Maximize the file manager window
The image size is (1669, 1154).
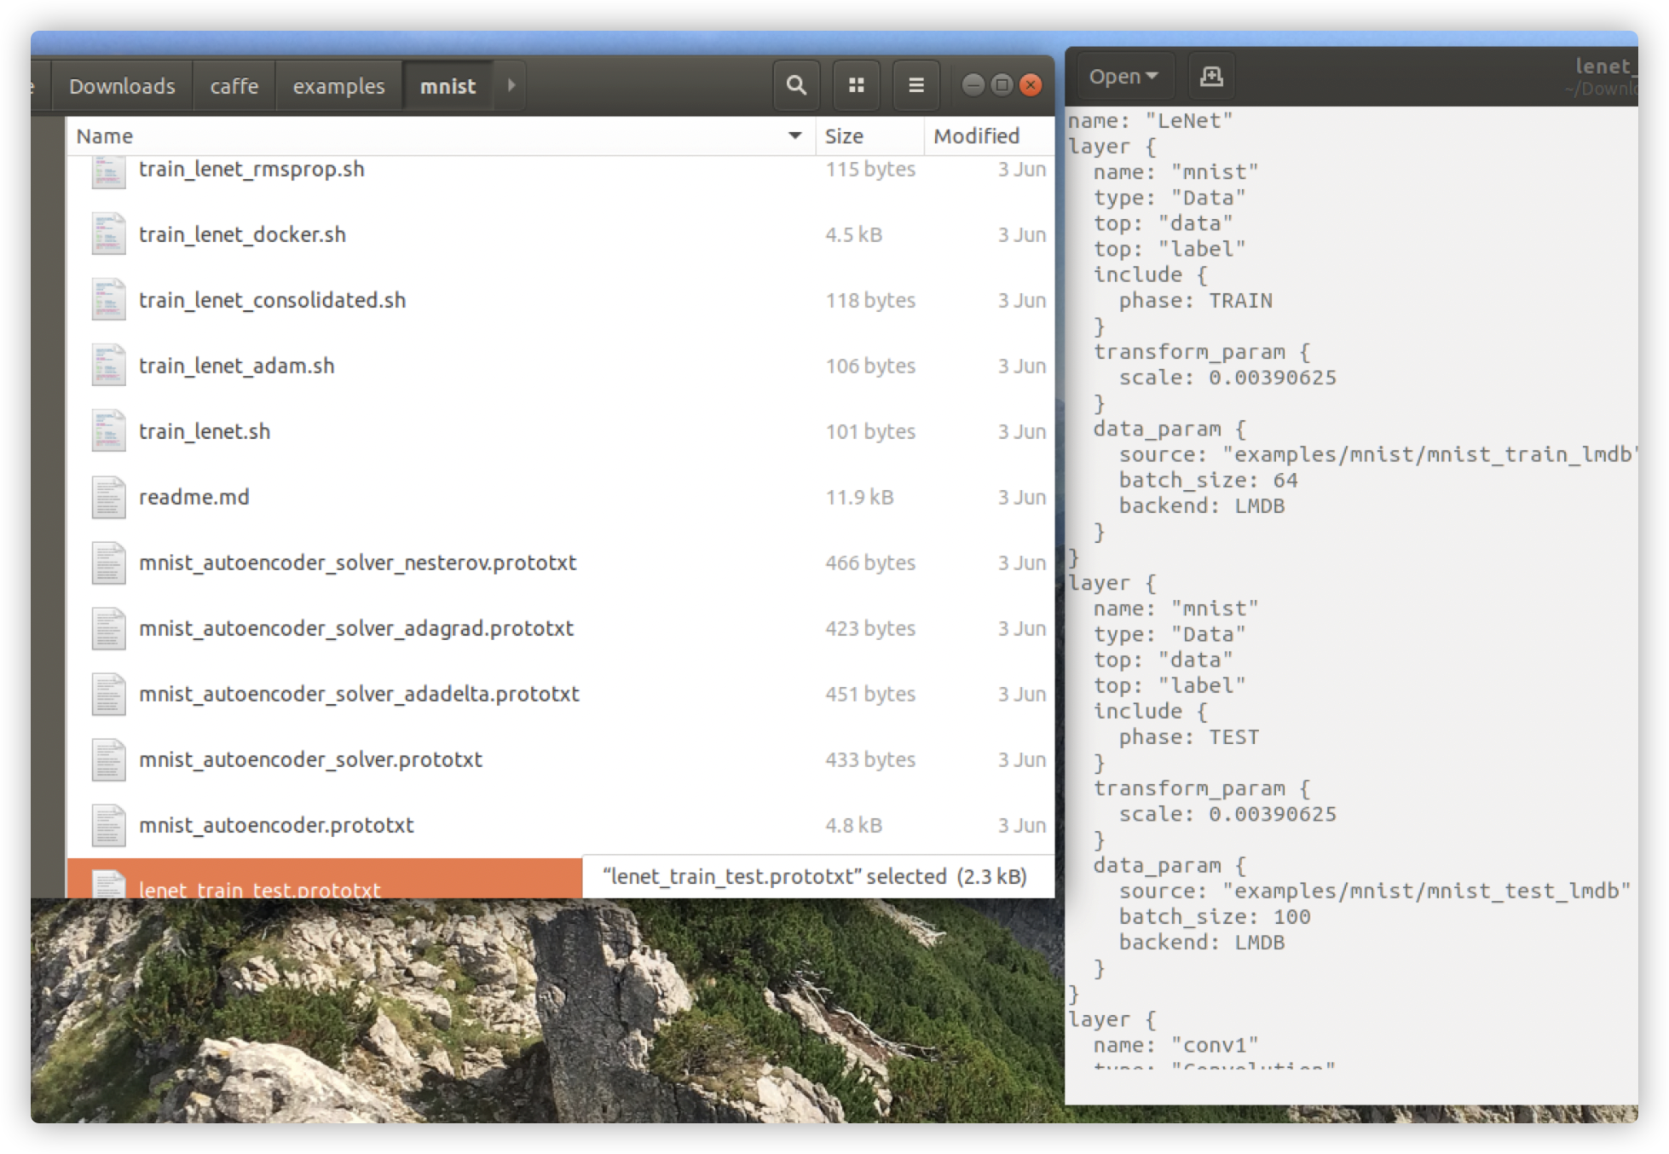tap(1002, 84)
